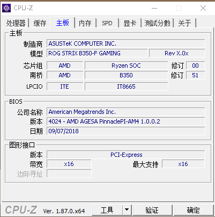Open the 关于 tab

tap(185, 23)
